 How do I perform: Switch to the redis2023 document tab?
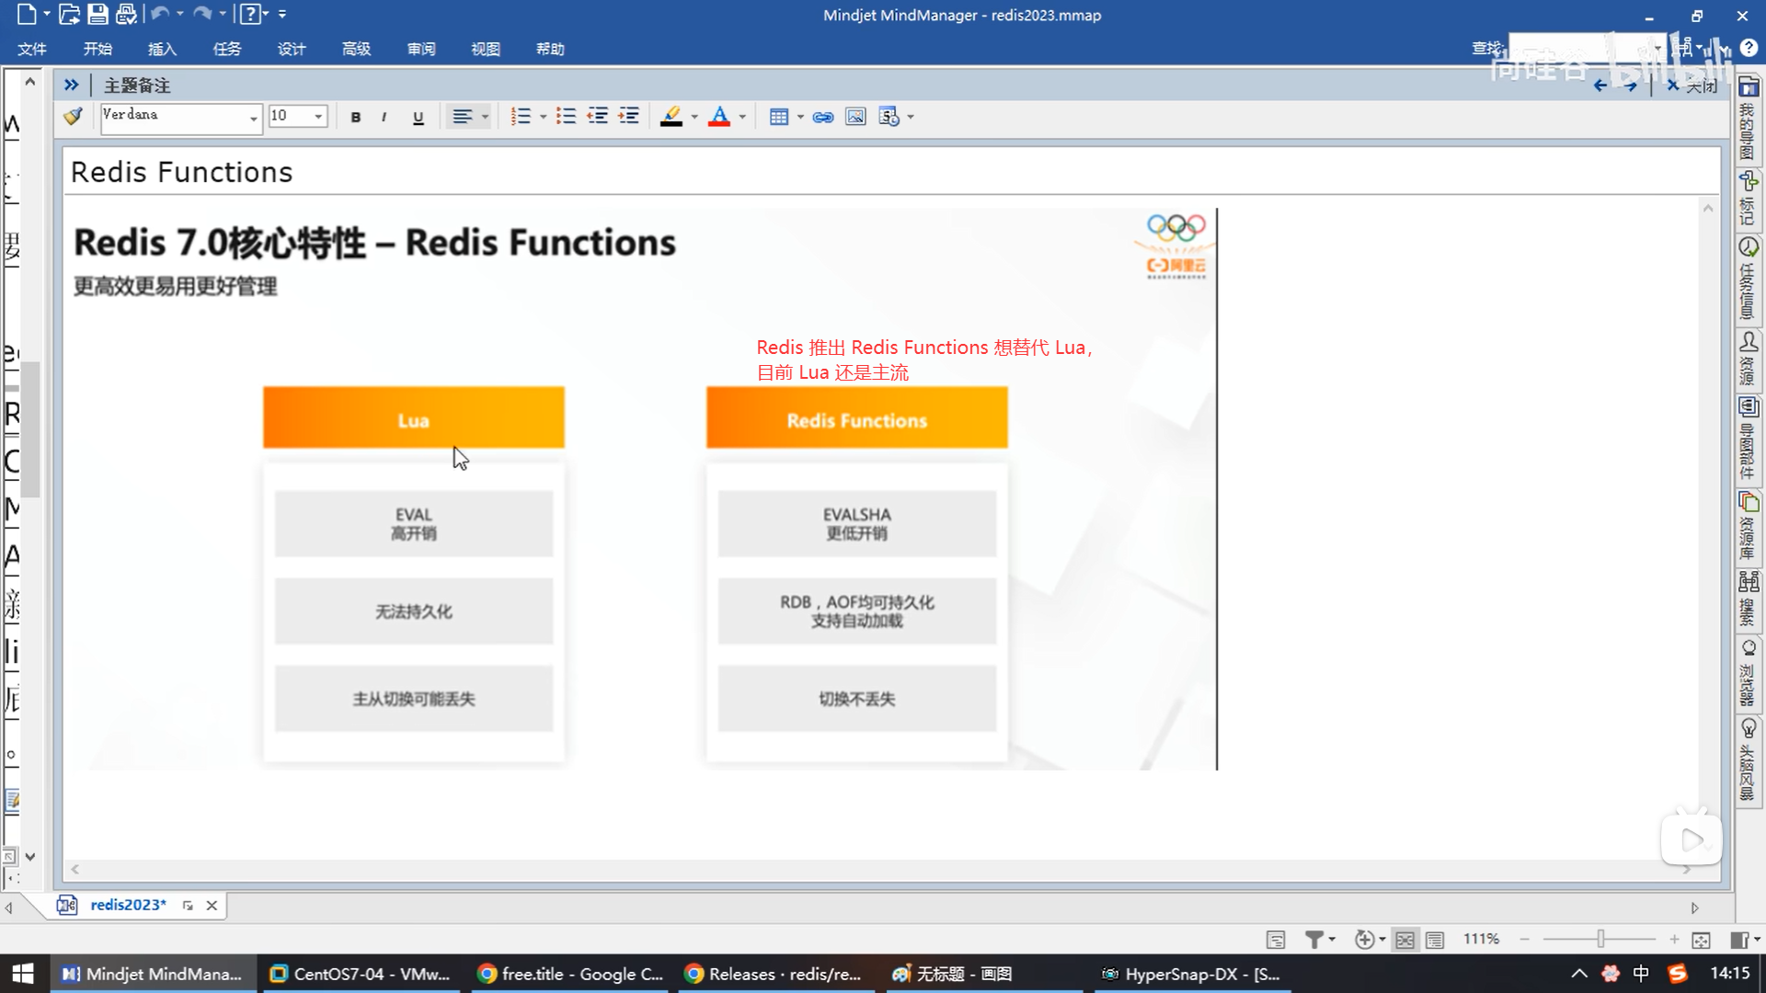pos(128,905)
